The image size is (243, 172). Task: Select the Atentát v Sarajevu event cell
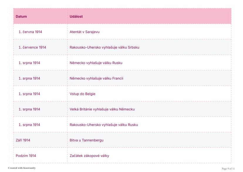point(85,32)
